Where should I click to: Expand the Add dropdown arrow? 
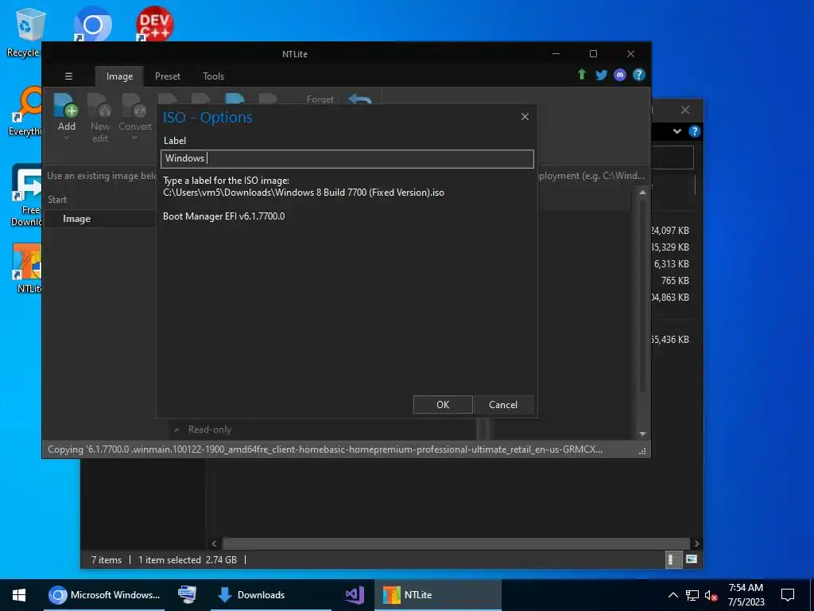coord(66,138)
